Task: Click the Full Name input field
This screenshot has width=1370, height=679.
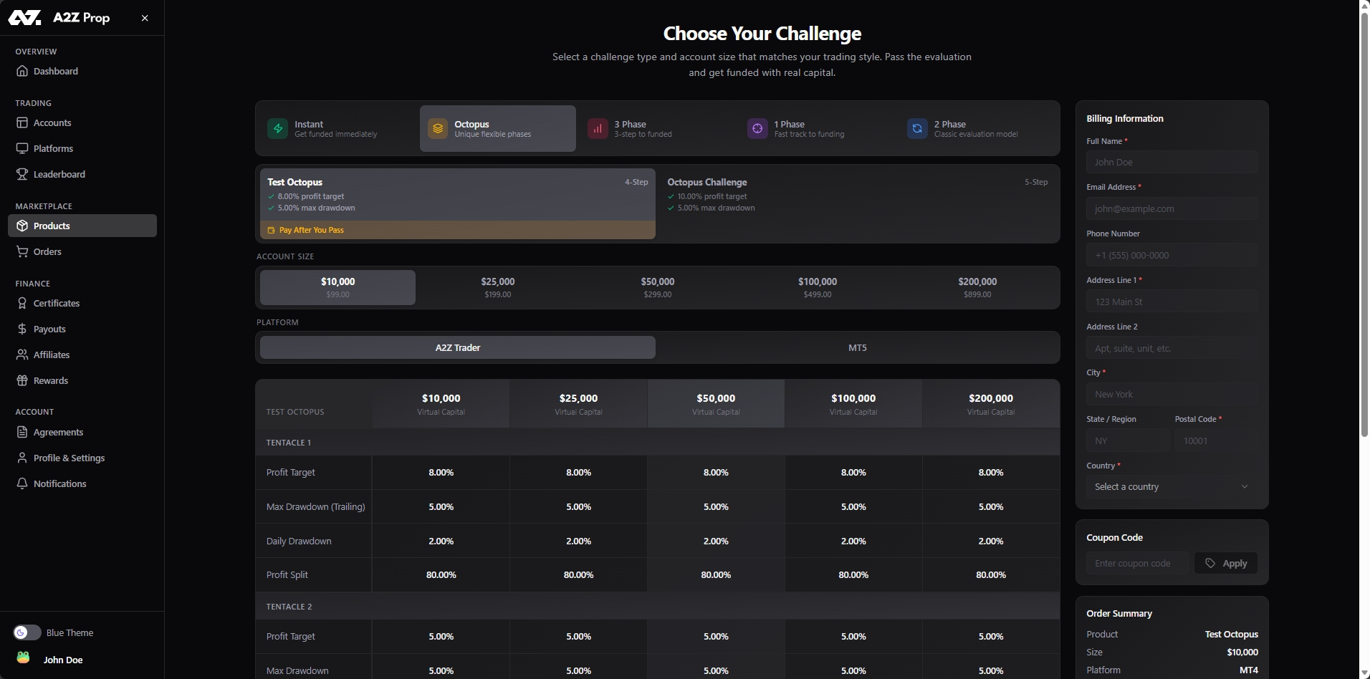Action: [1171, 162]
